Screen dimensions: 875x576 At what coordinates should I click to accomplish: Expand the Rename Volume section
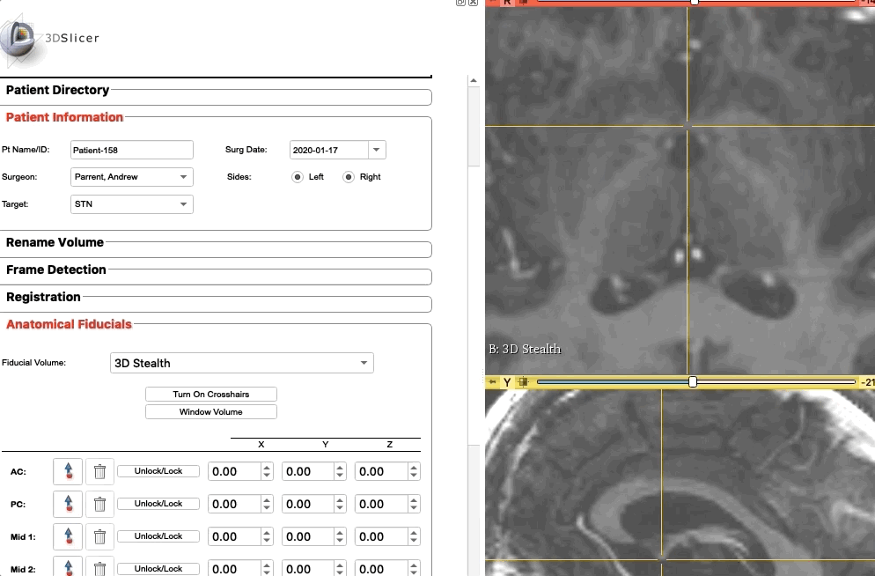pos(55,242)
